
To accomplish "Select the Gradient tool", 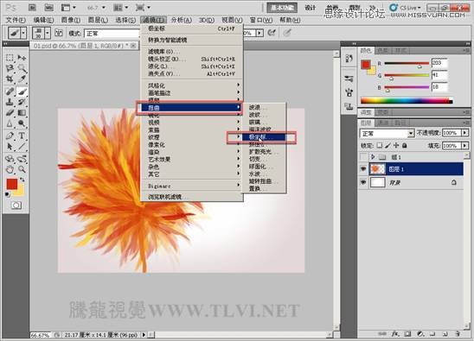I will pyautogui.click(x=22, y=113).
